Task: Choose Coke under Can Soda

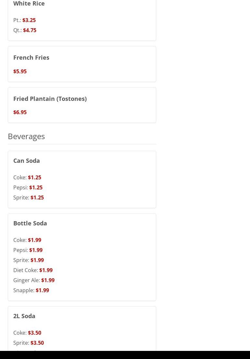Action: [27, 177]
